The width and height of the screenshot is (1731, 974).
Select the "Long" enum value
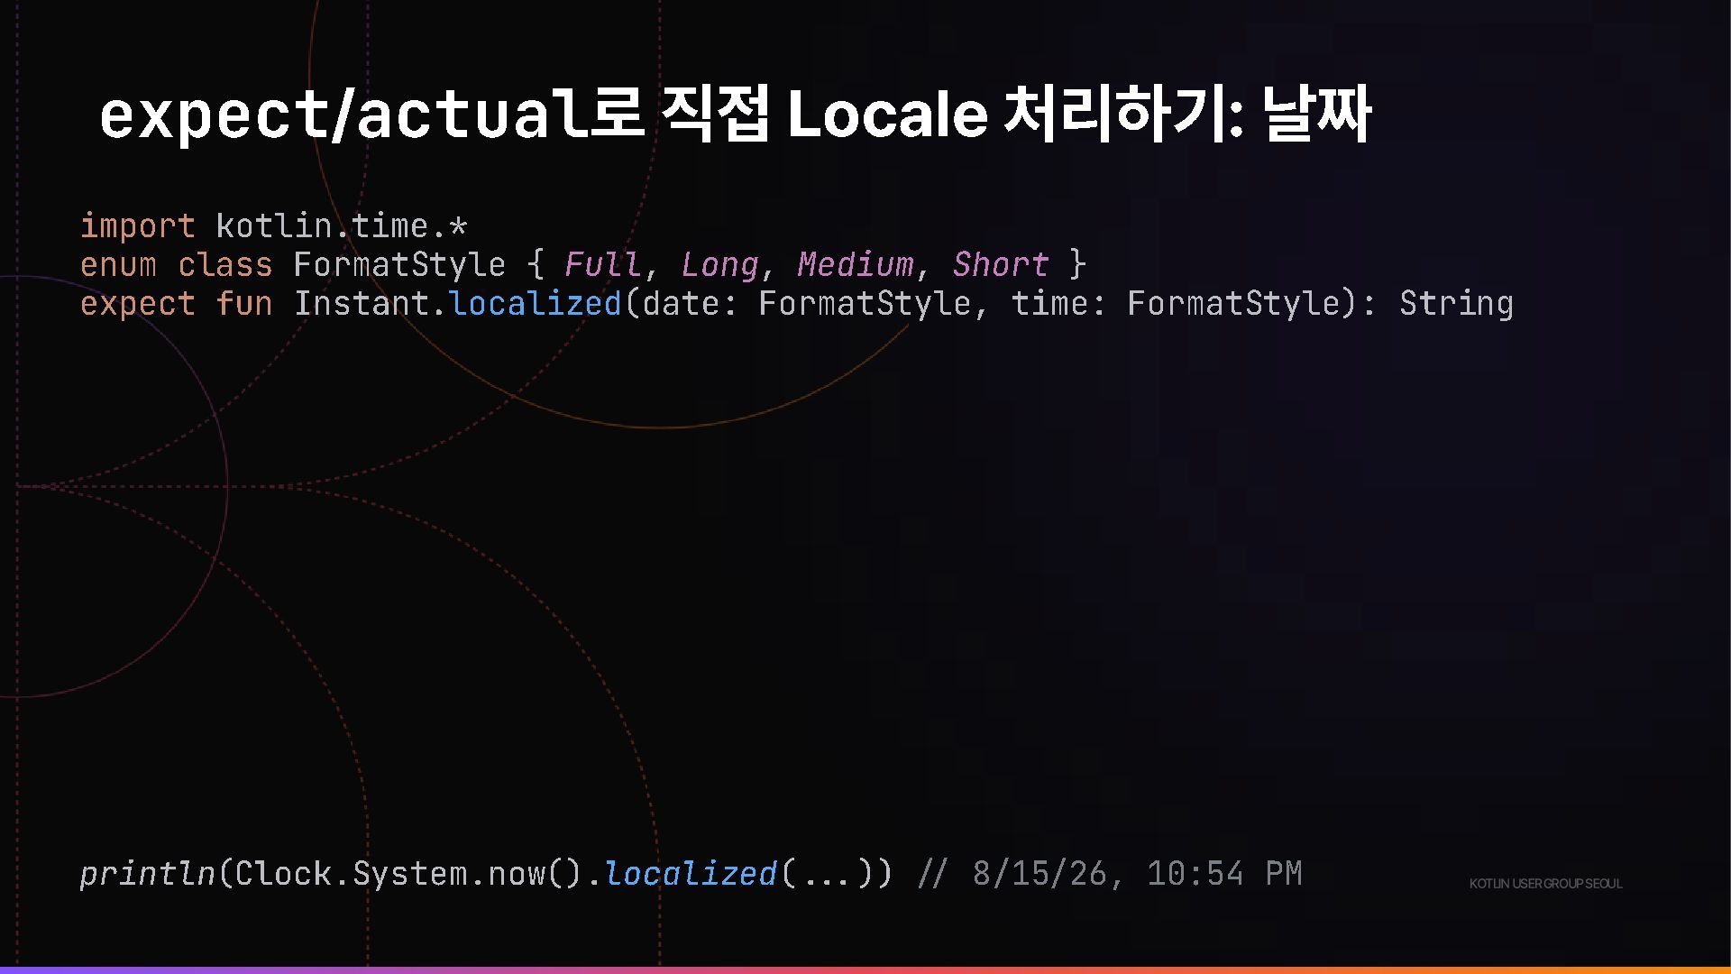(719, 265)
